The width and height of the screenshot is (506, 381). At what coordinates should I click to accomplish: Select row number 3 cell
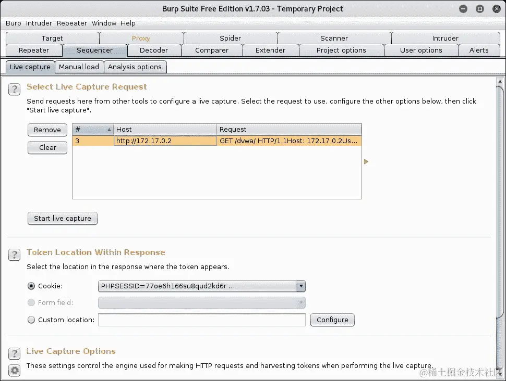(93, 141)
